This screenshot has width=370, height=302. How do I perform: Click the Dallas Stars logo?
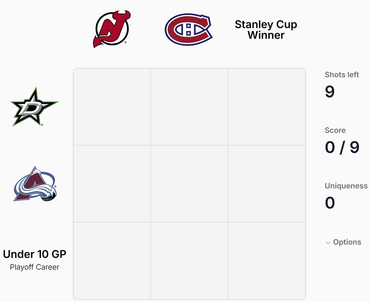click(x=34, y=107)
